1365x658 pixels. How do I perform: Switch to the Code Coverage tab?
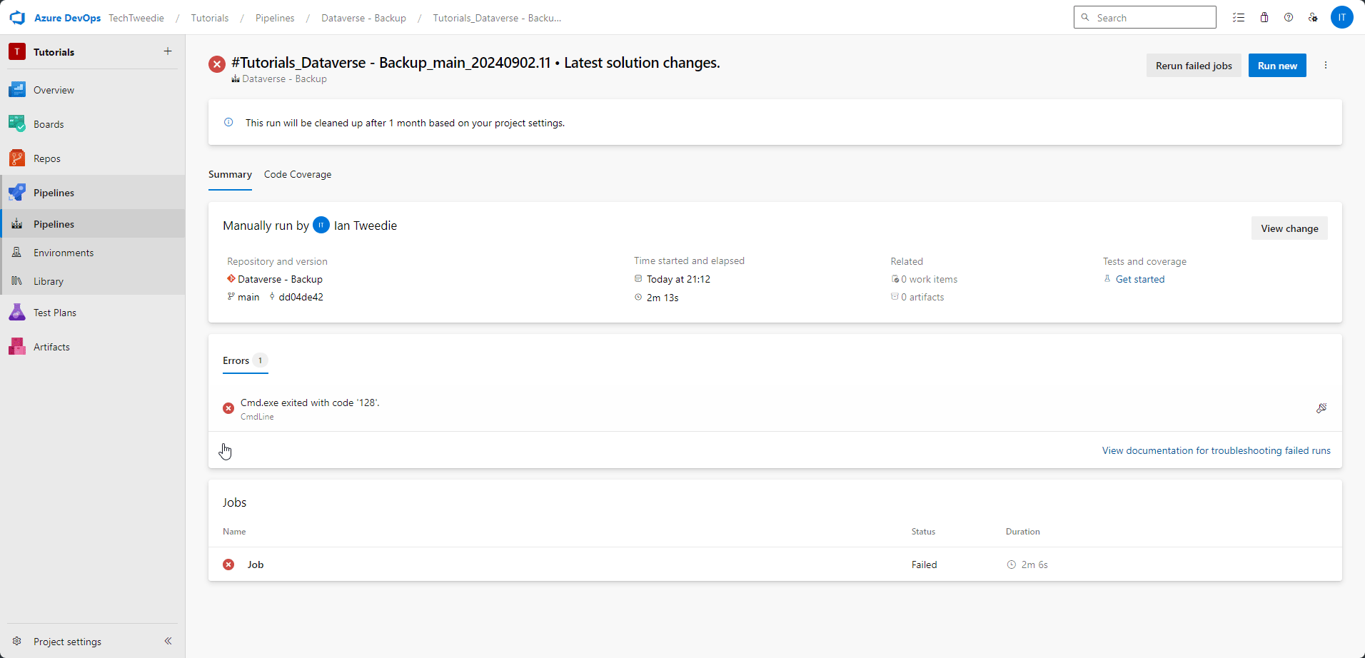pos(298,174)
